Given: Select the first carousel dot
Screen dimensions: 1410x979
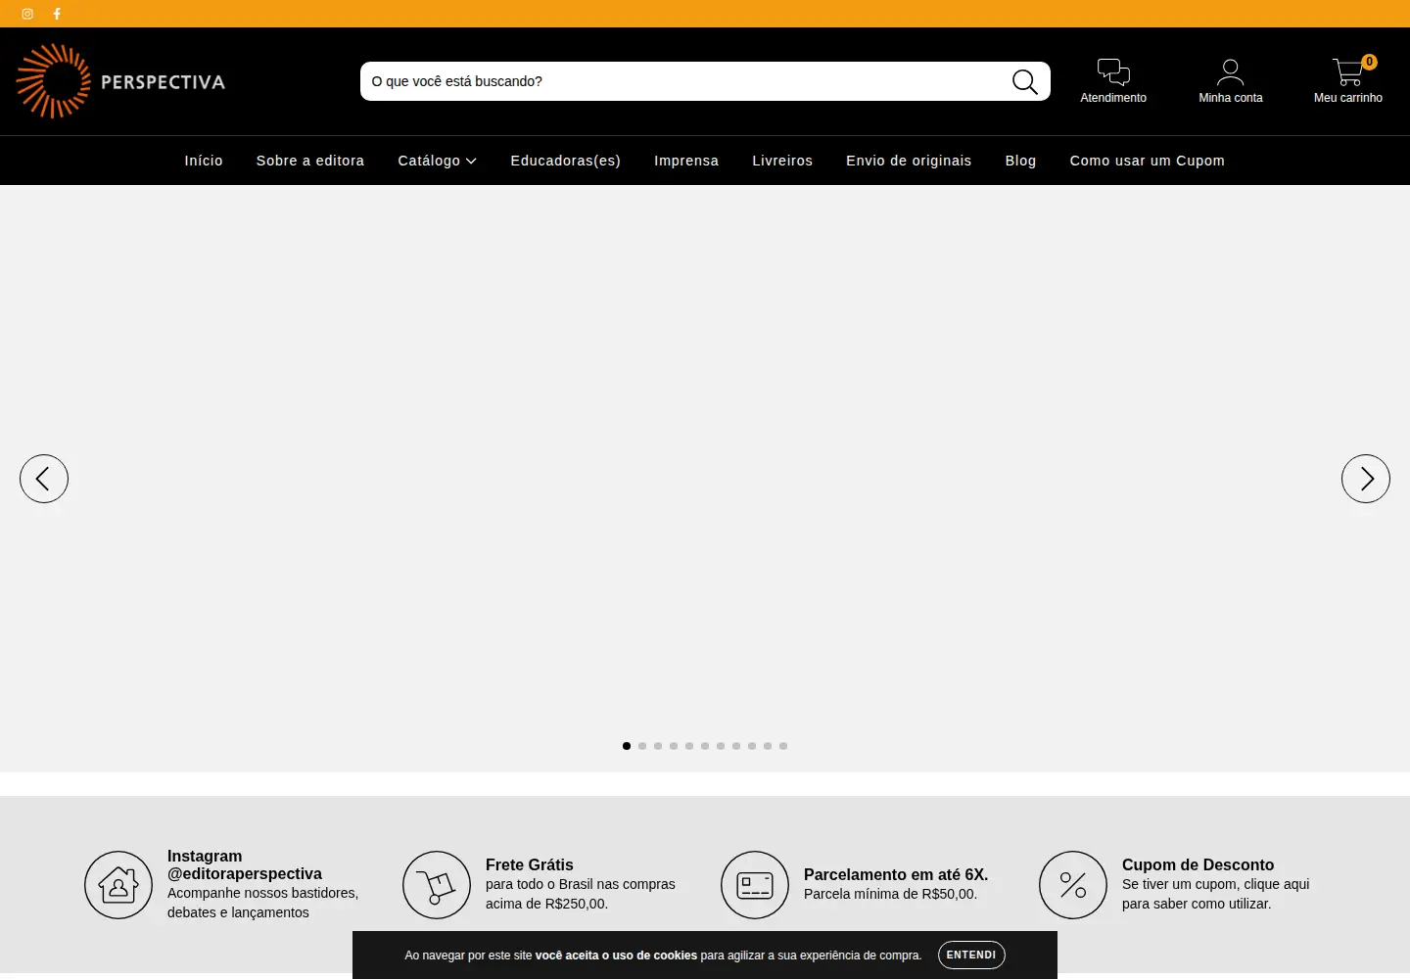Looking at the screenshot, I should point(627,746).
